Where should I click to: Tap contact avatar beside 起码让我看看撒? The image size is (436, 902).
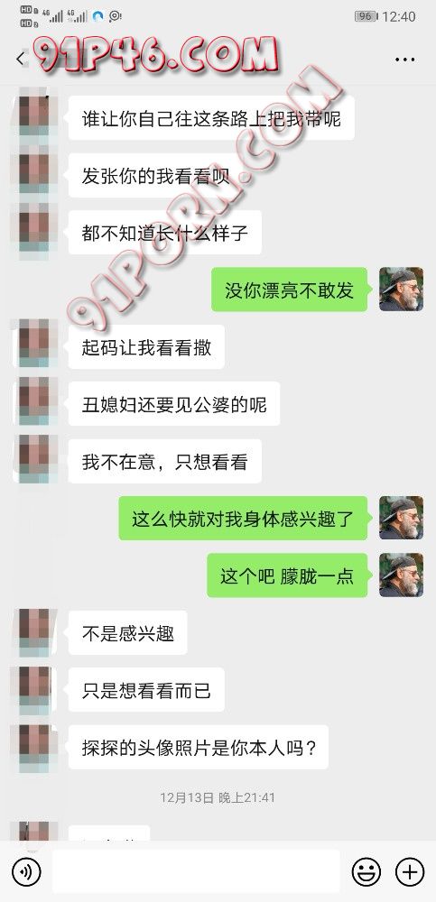tap(34, 347)
